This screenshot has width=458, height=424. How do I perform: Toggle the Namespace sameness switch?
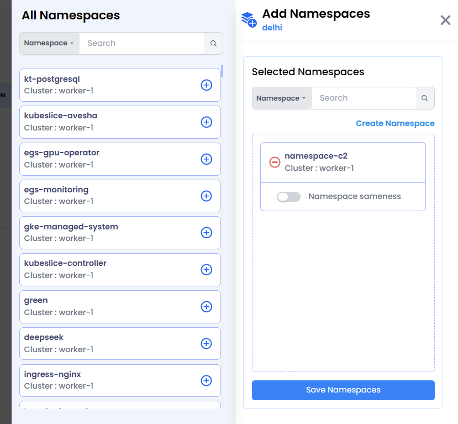[x=288, y=197]
